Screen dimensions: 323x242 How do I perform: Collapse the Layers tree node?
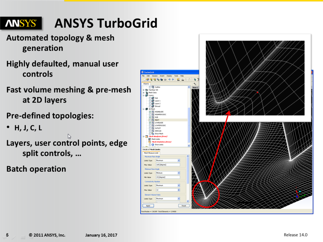[x=143, y=95]
